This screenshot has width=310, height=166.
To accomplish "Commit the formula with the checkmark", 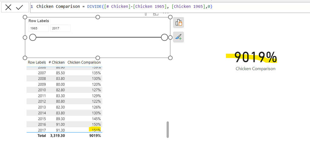I will click(20, 7).
